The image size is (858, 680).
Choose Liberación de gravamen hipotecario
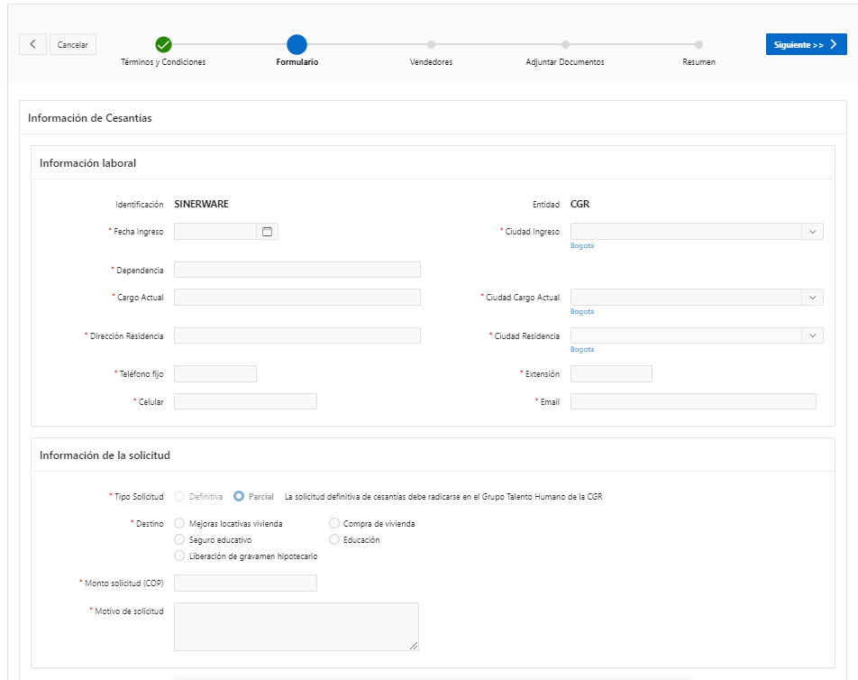pos(179,556)
